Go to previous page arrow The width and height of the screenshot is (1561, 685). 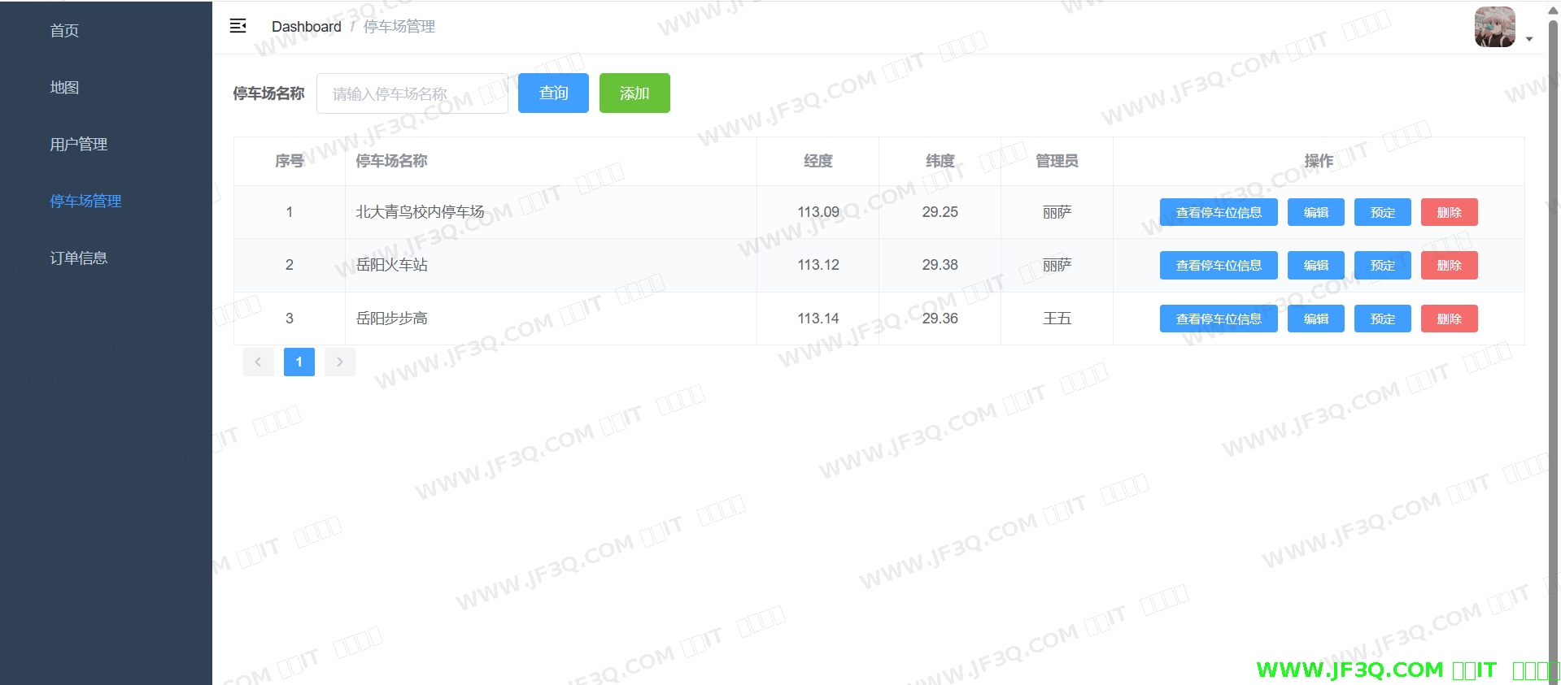pos(258,362)
